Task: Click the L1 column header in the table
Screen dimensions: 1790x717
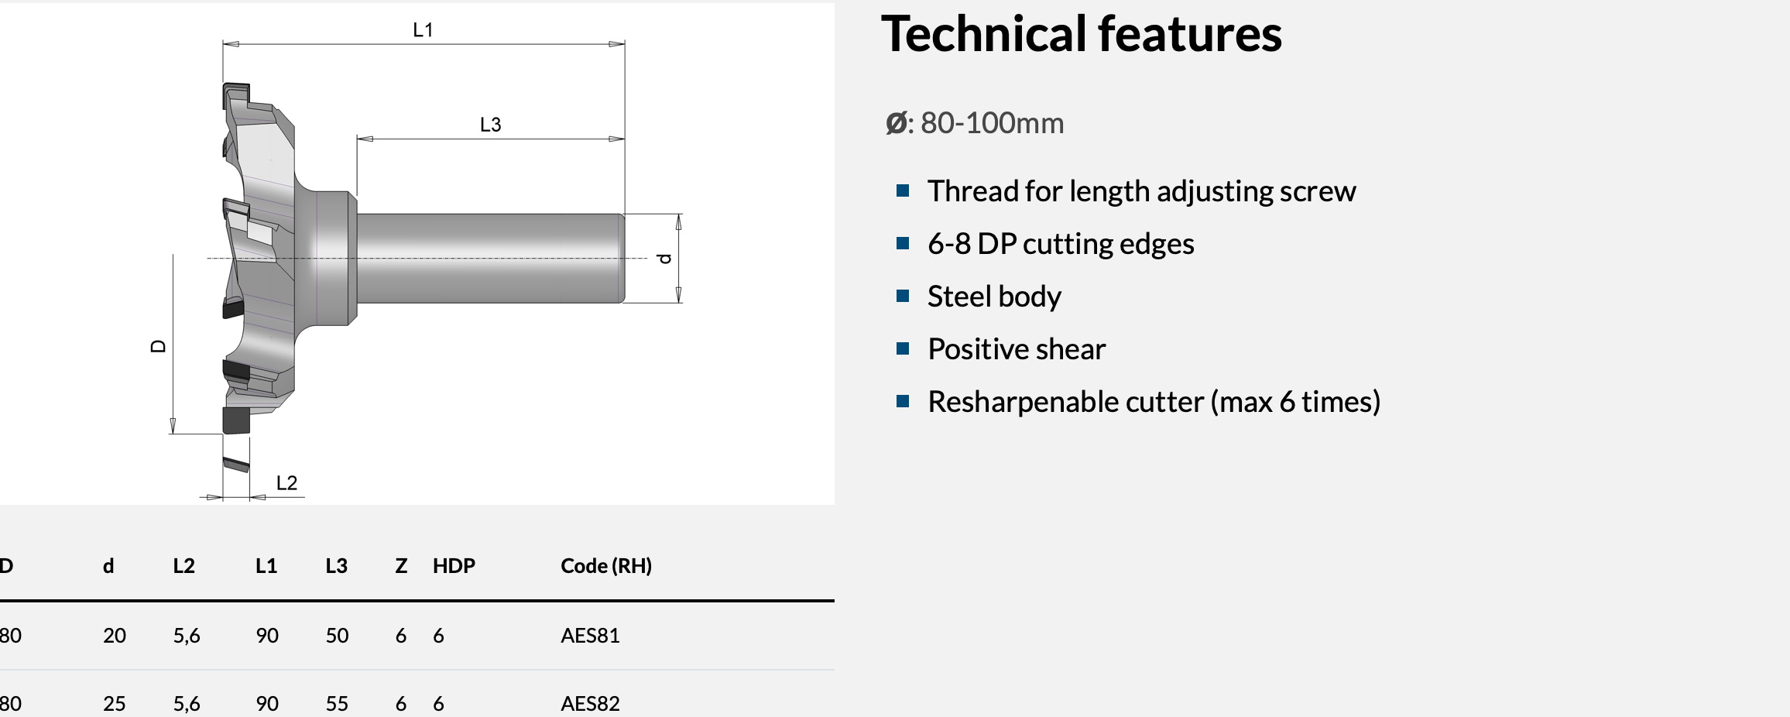Action: tap(266, 566)
